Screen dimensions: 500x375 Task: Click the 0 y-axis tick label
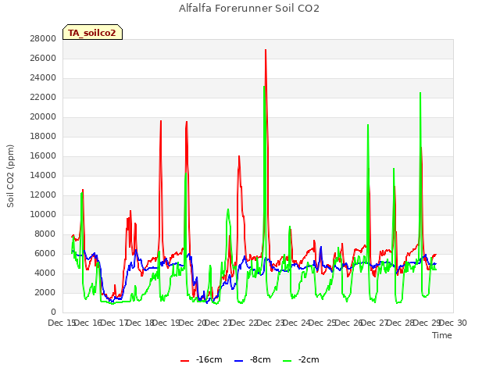click(x=54, y=312)
